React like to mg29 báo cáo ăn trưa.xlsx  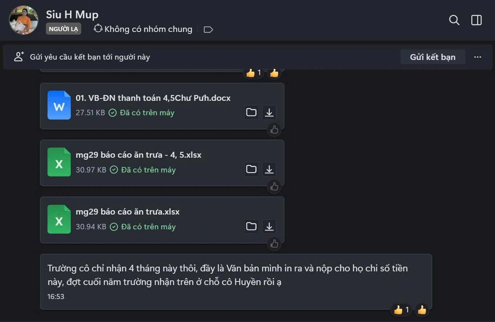tap(274, 244)
